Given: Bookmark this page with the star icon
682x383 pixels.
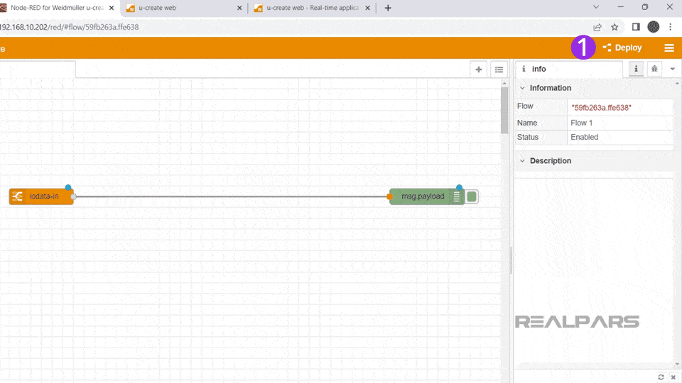Looking at the screenshot, I should (x=615, y=27).
